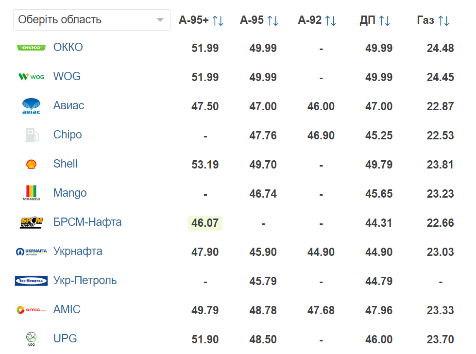The image size is (476, 354).
Task: Open the Оберіть область dropdown
Action: [x=92, y=20]
